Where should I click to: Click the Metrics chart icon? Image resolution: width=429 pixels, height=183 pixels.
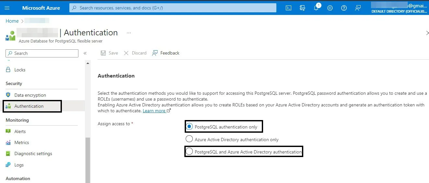point(8,142)
